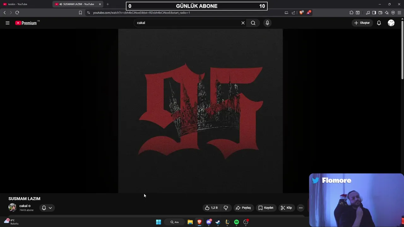This screenshot has height=227, width=404.
Task: Toggle the Brave sidebar panel
Action: click(374, 13)
